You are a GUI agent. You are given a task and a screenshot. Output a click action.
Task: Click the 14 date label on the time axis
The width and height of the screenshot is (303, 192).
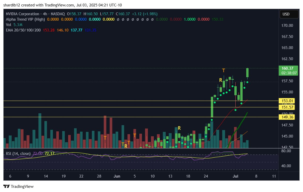click(46, 176)
